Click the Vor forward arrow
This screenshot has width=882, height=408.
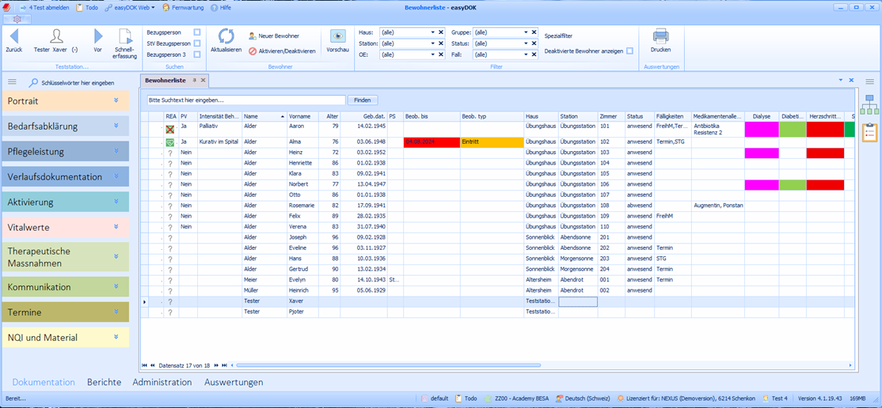[x=98, y=36]
